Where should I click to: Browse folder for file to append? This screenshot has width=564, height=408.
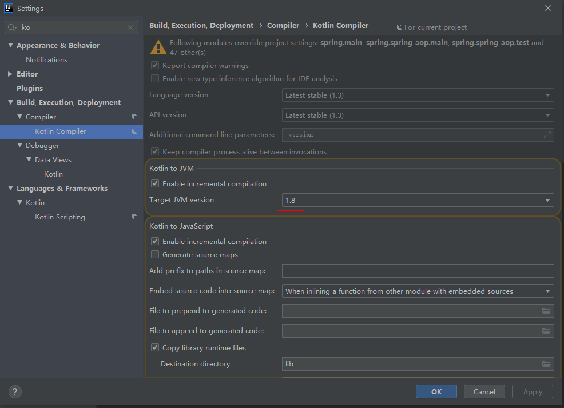pyautogui.click(x=546, y=331)
